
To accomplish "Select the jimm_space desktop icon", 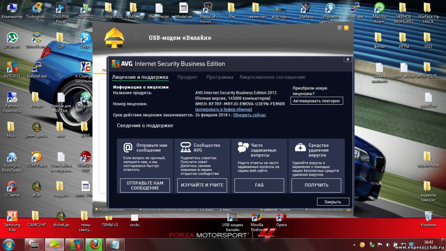I will point(36,130).
